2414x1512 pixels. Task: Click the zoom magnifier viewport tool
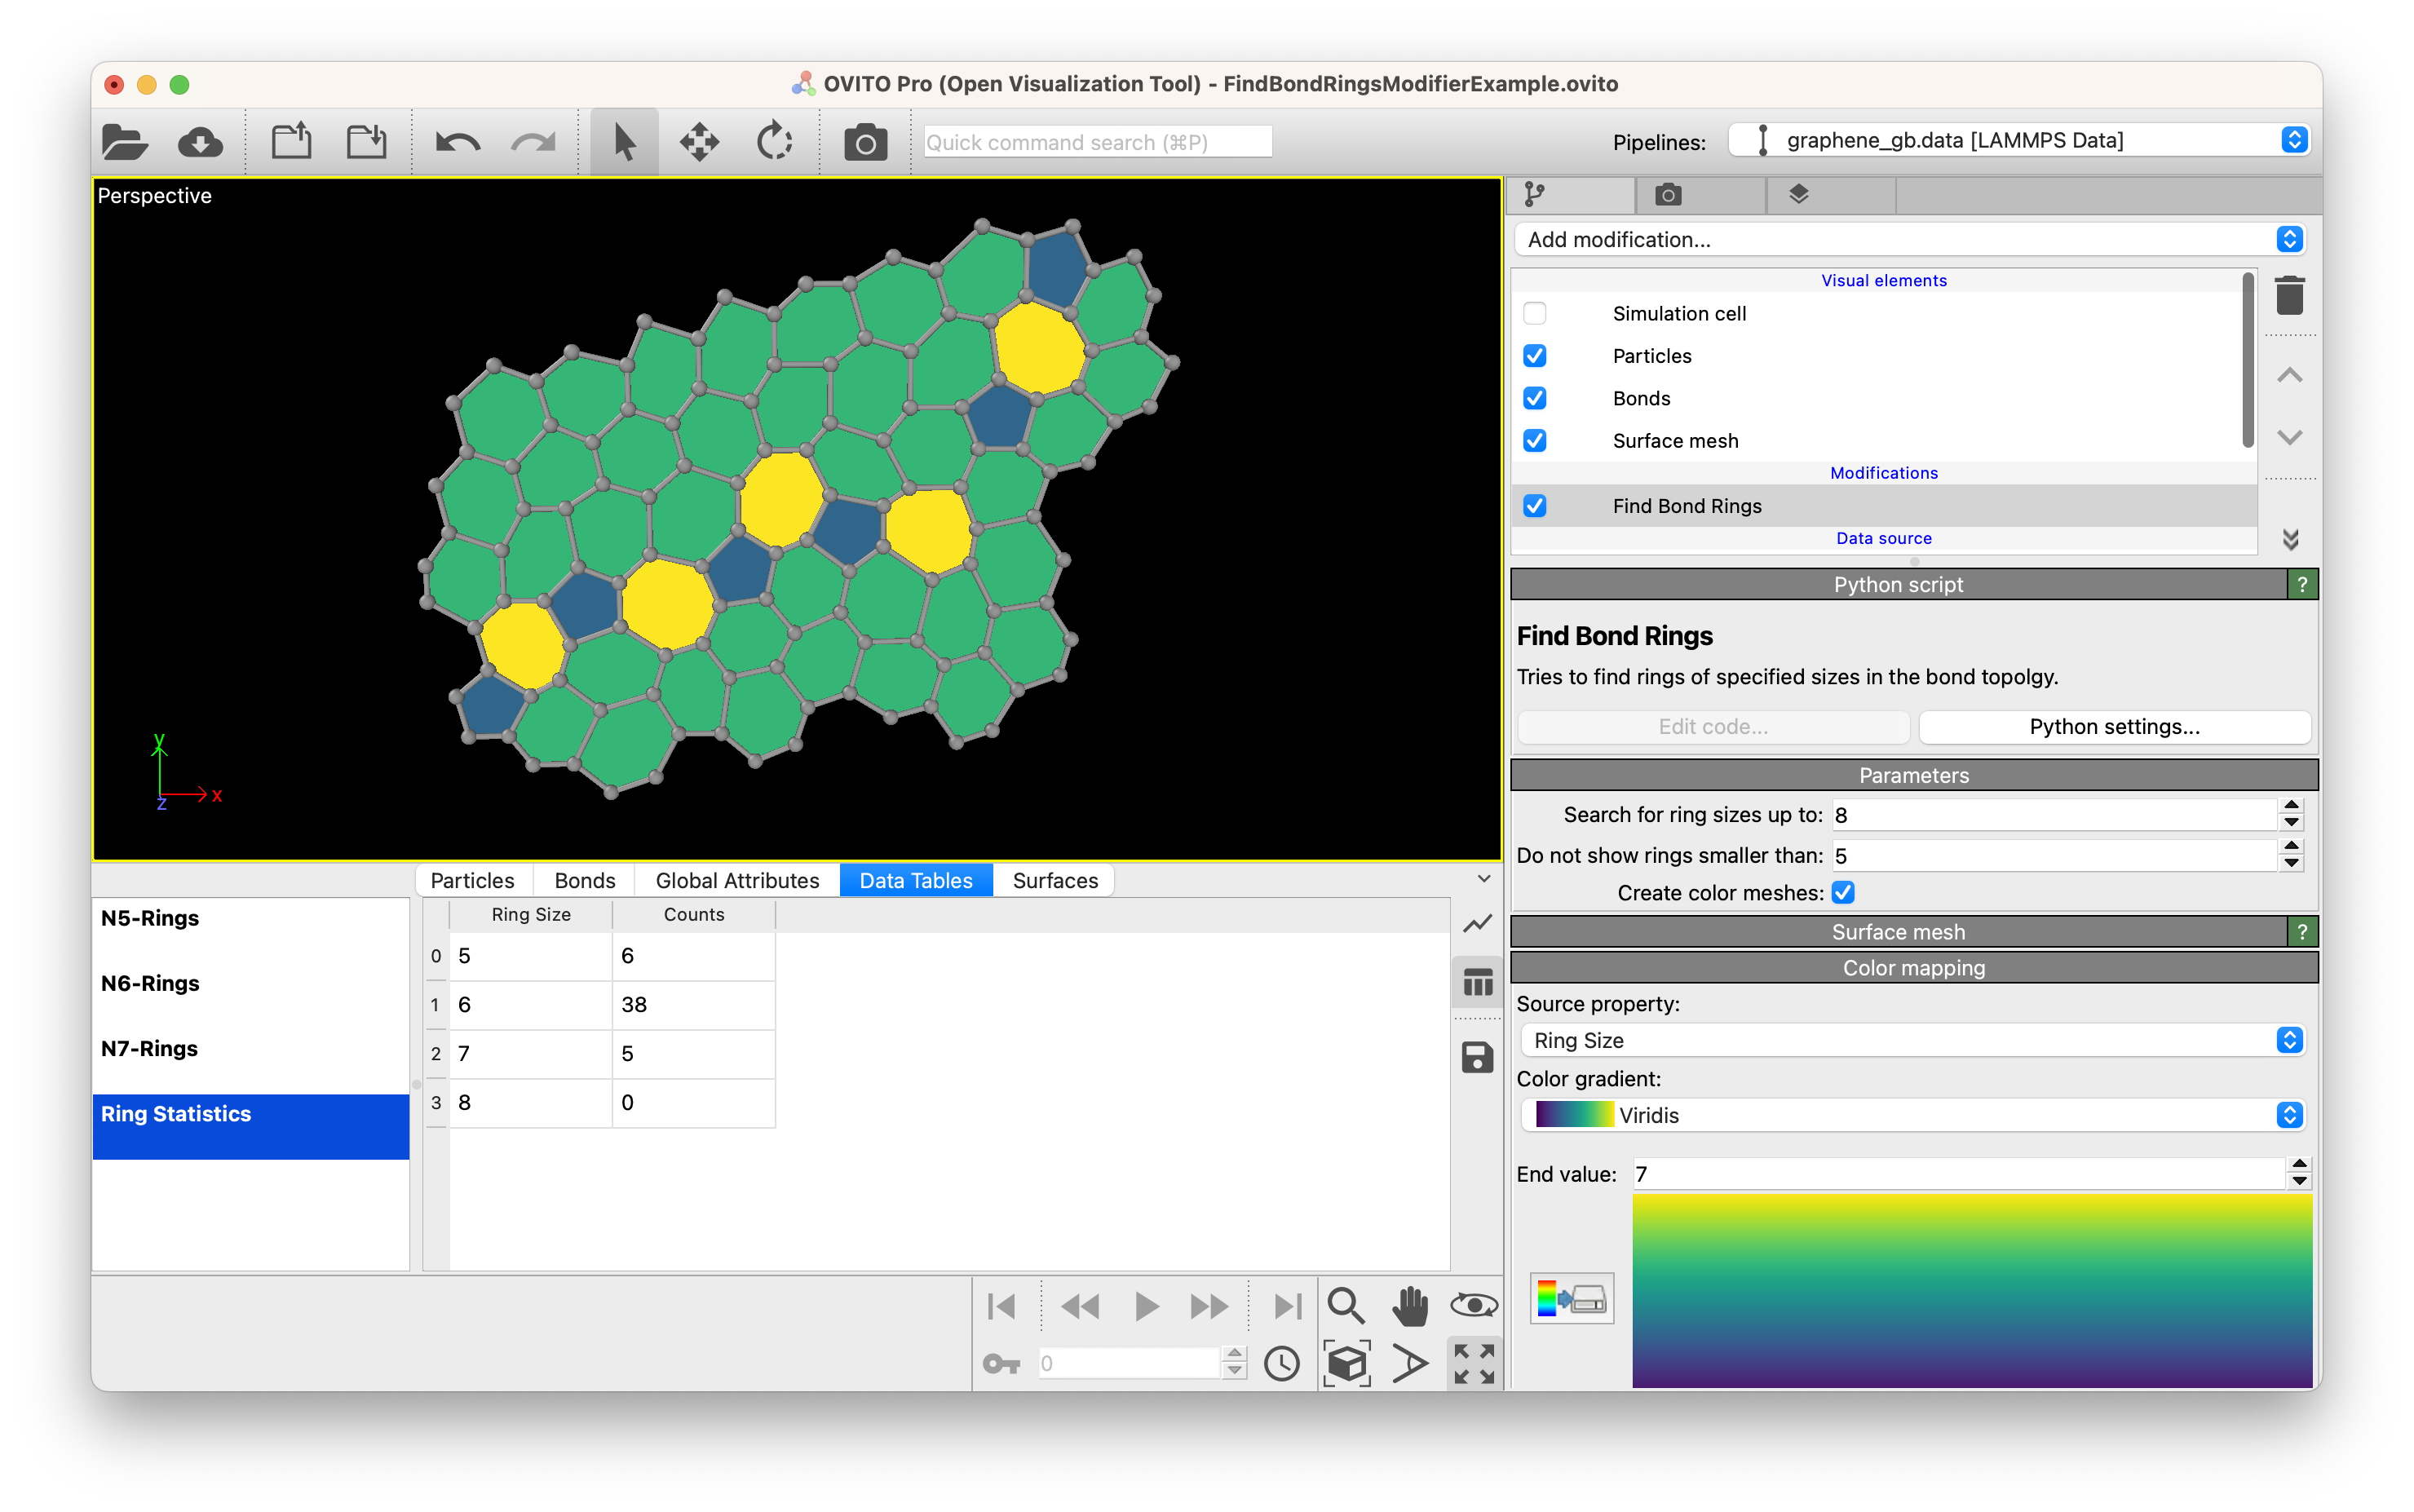(x=1345, y=1306)
